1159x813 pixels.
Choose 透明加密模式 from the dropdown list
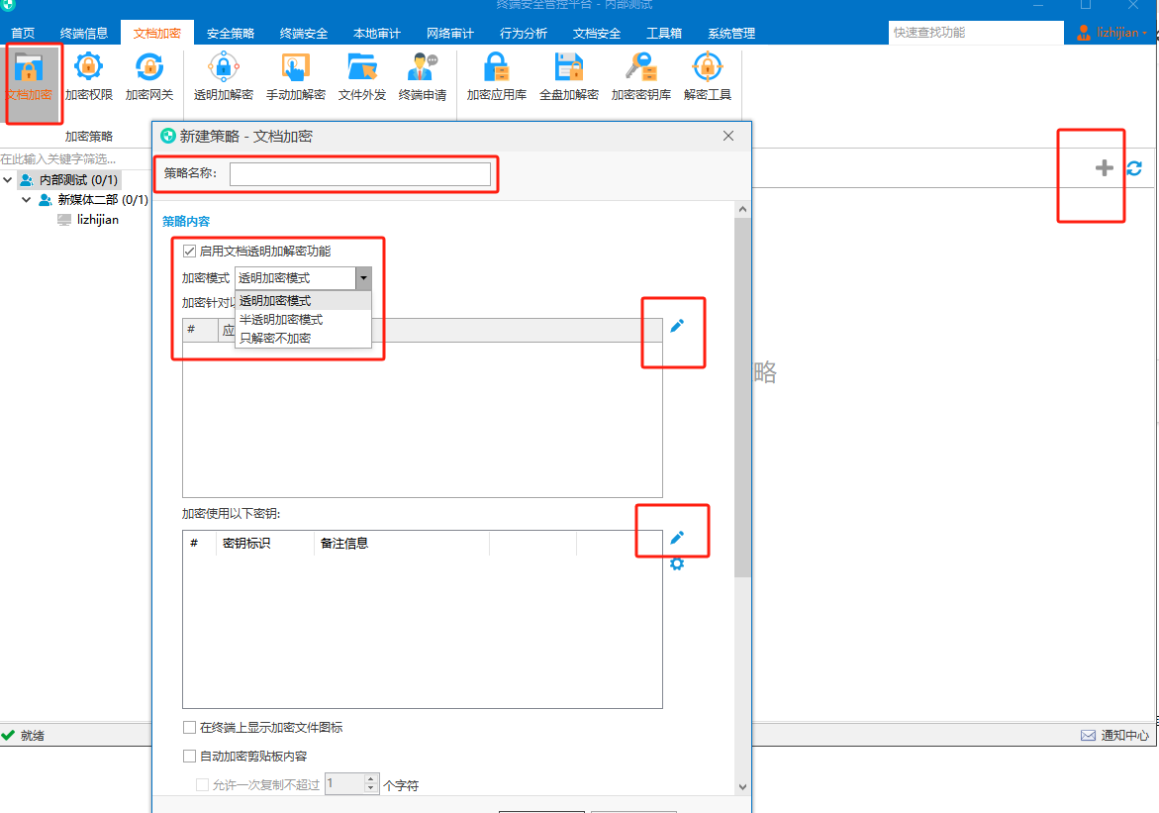[303, 300]
